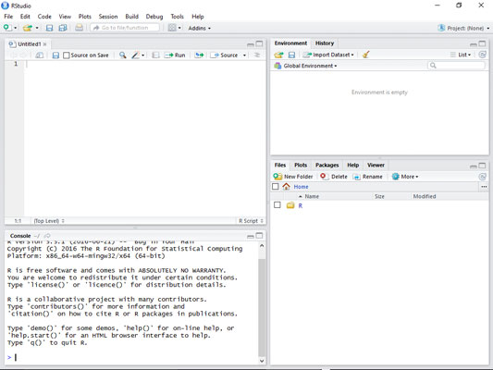Click the Compile Report notebook icon
493x370 pixels.
point(155,55)
